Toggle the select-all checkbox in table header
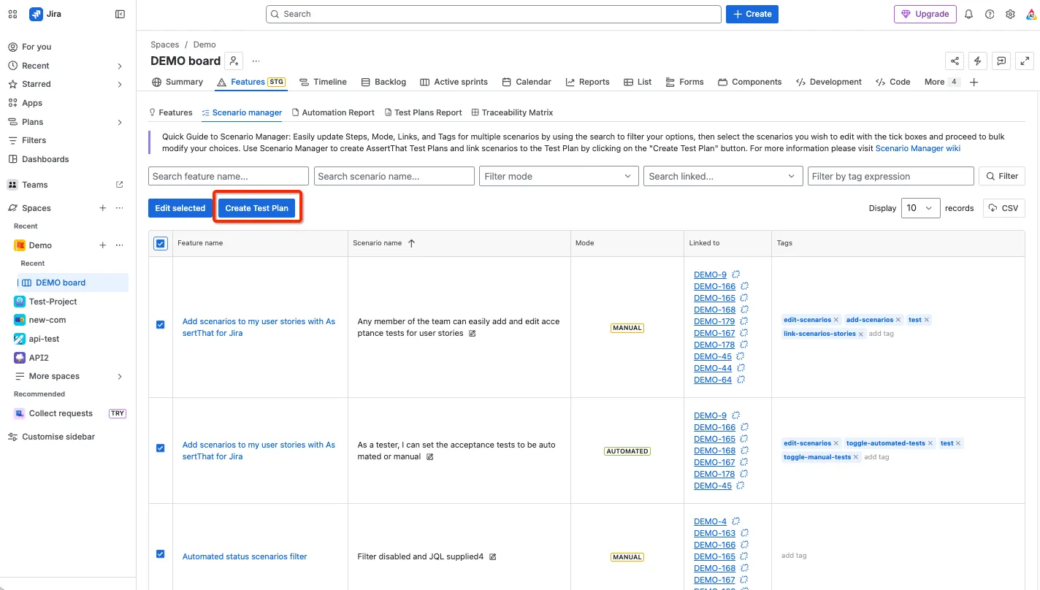 click(x=161, y=244)
